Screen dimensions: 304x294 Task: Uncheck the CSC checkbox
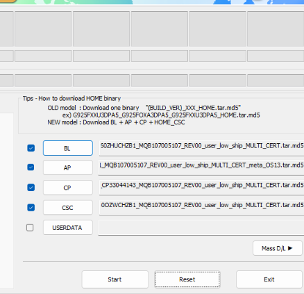[31, 207]
